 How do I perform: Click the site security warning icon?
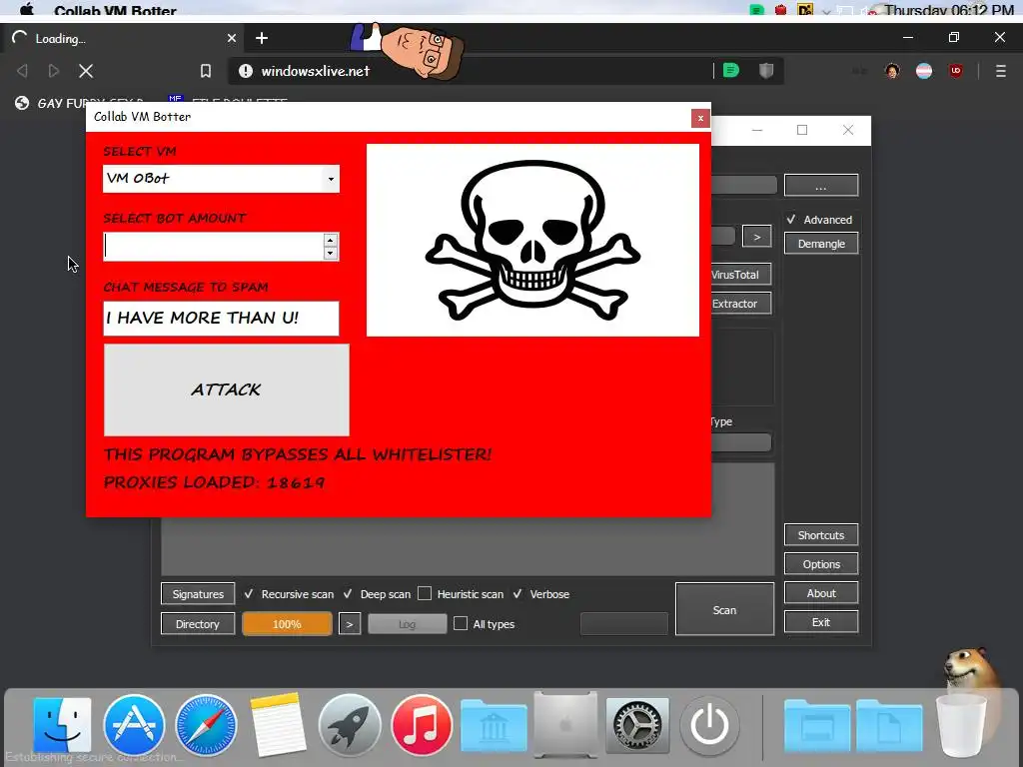click(246, 71)
